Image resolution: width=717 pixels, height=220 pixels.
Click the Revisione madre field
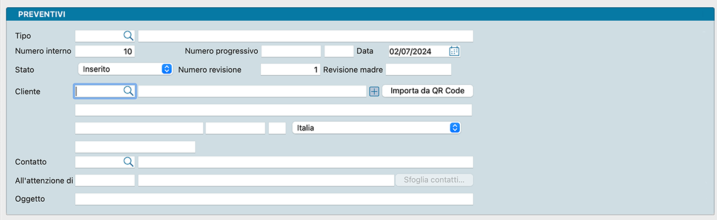(x=419, y=69)
